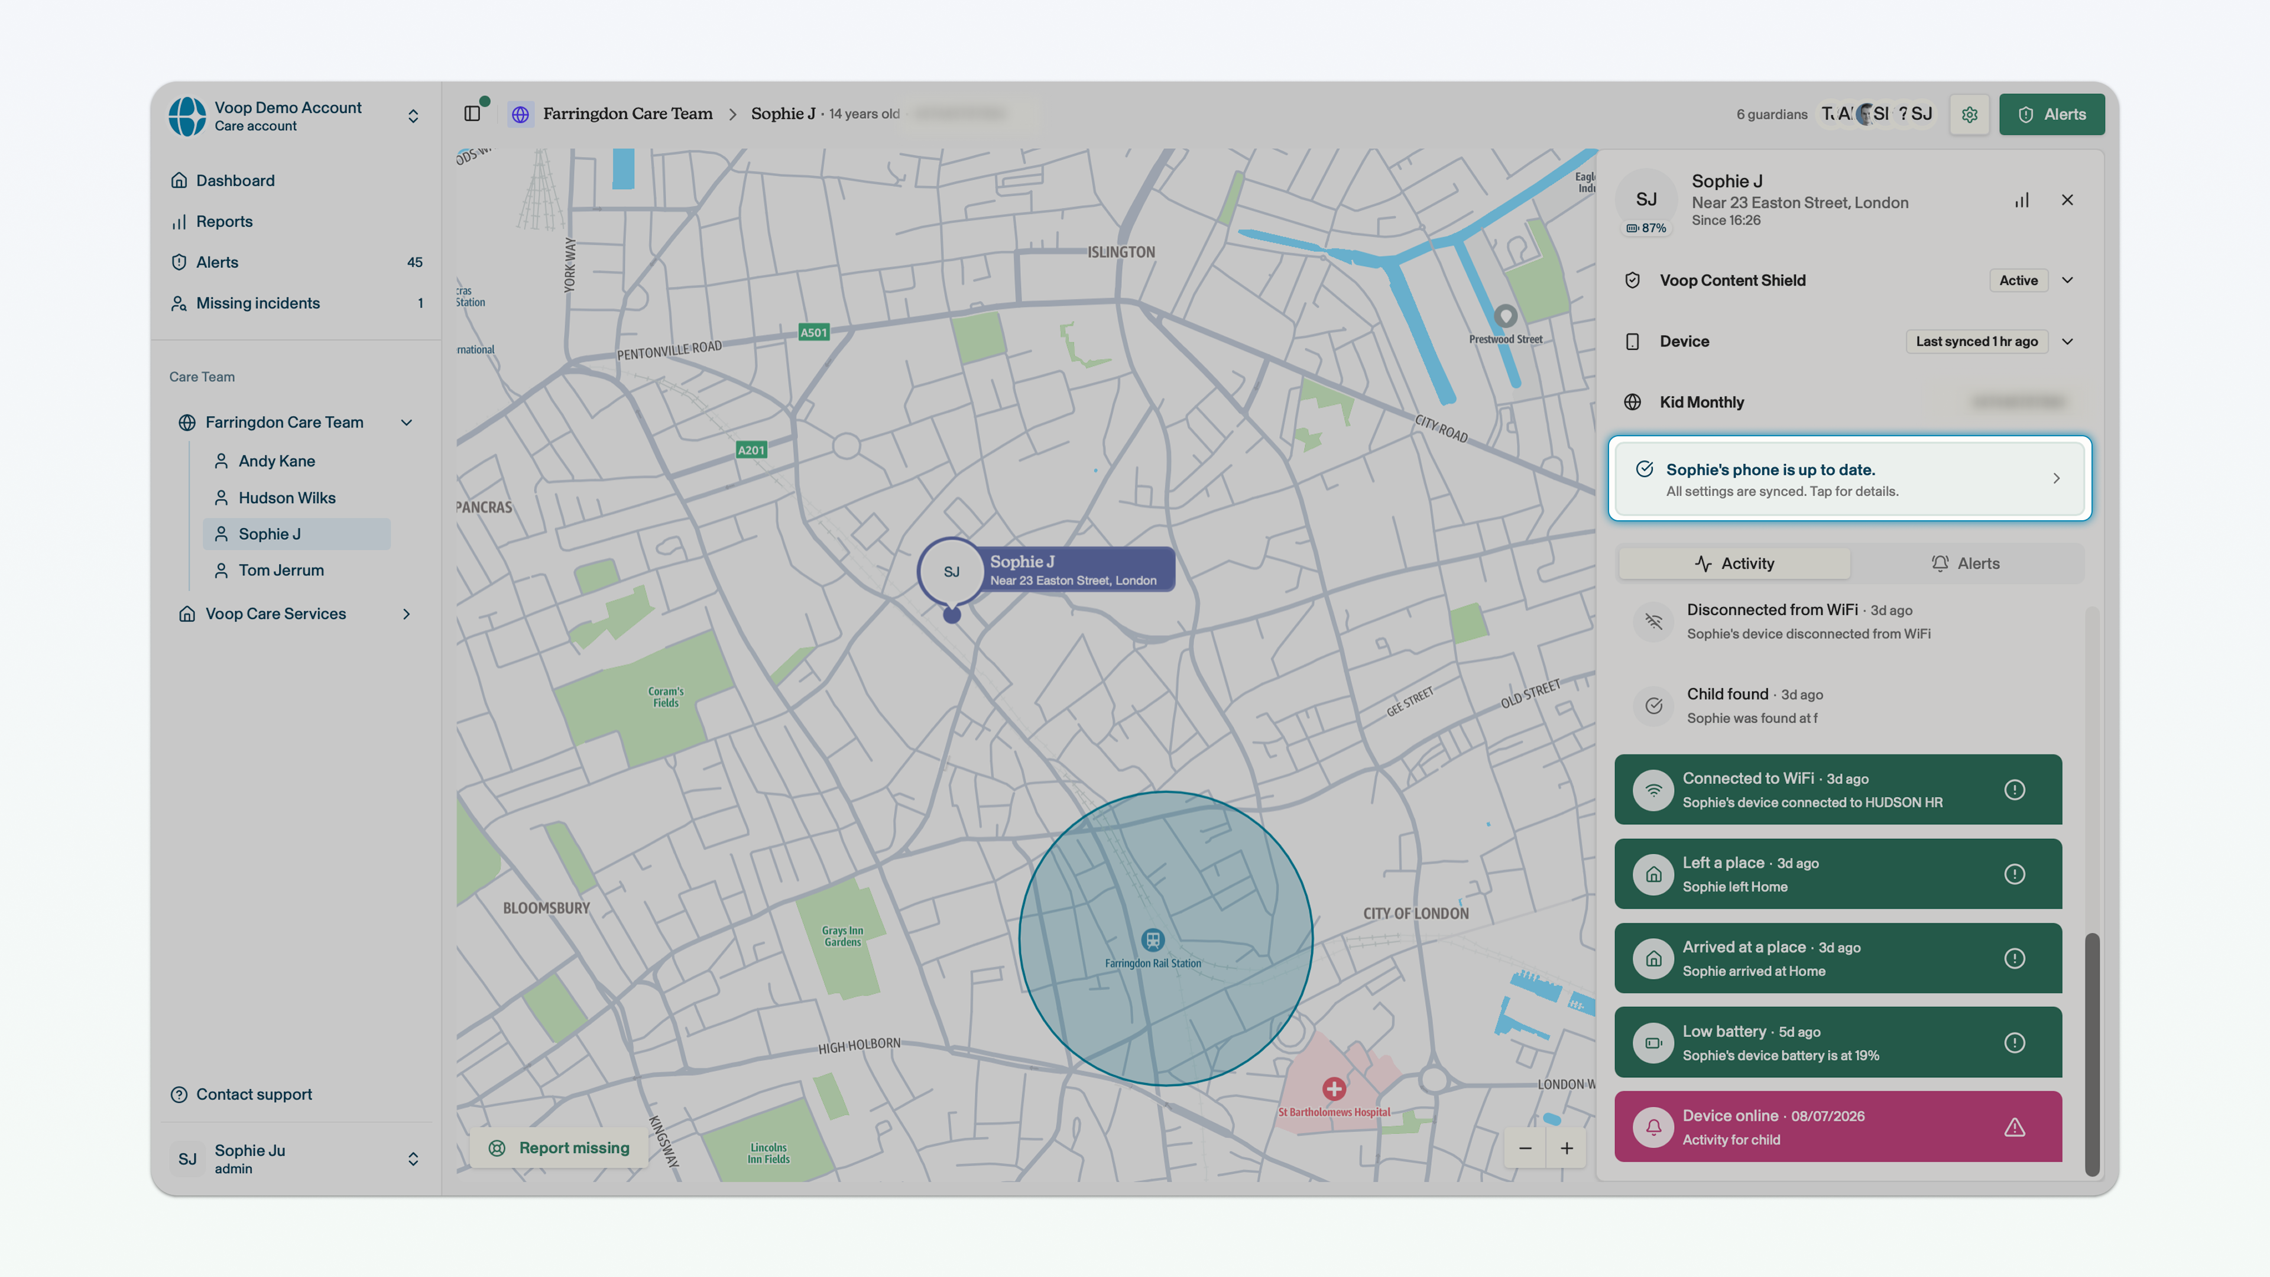2270x1277 pixels.
Task: Open Sophie's phone is up to date card
Action: click(x=1850, y=478)
